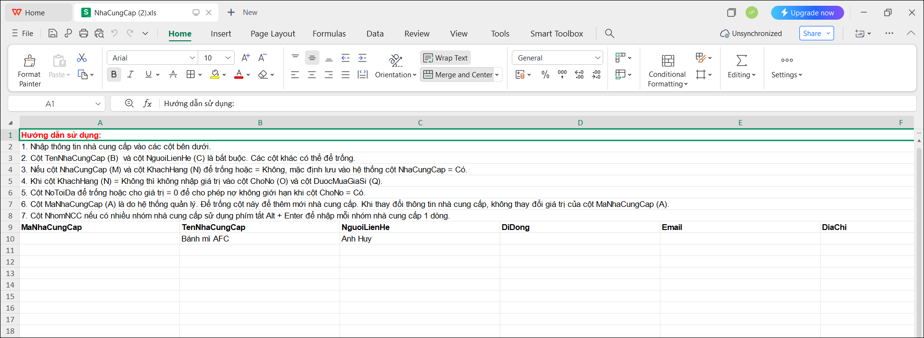Open the font name dropdown
Viewport: 924px width, 338px height.
(192, 58)
